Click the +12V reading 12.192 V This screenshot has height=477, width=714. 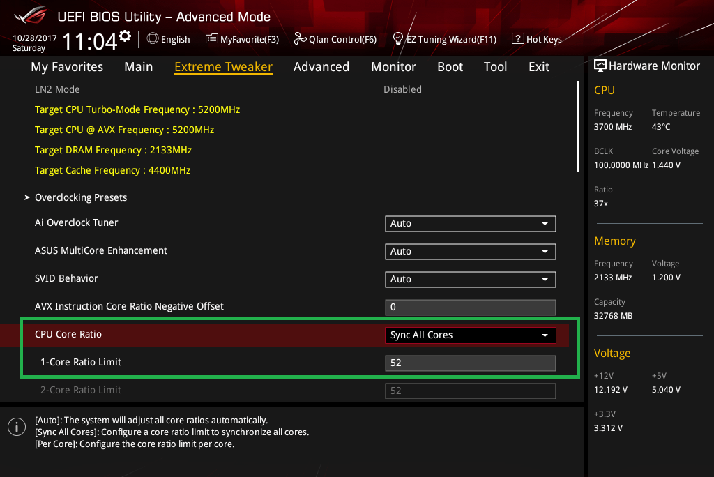pos(611,390)
